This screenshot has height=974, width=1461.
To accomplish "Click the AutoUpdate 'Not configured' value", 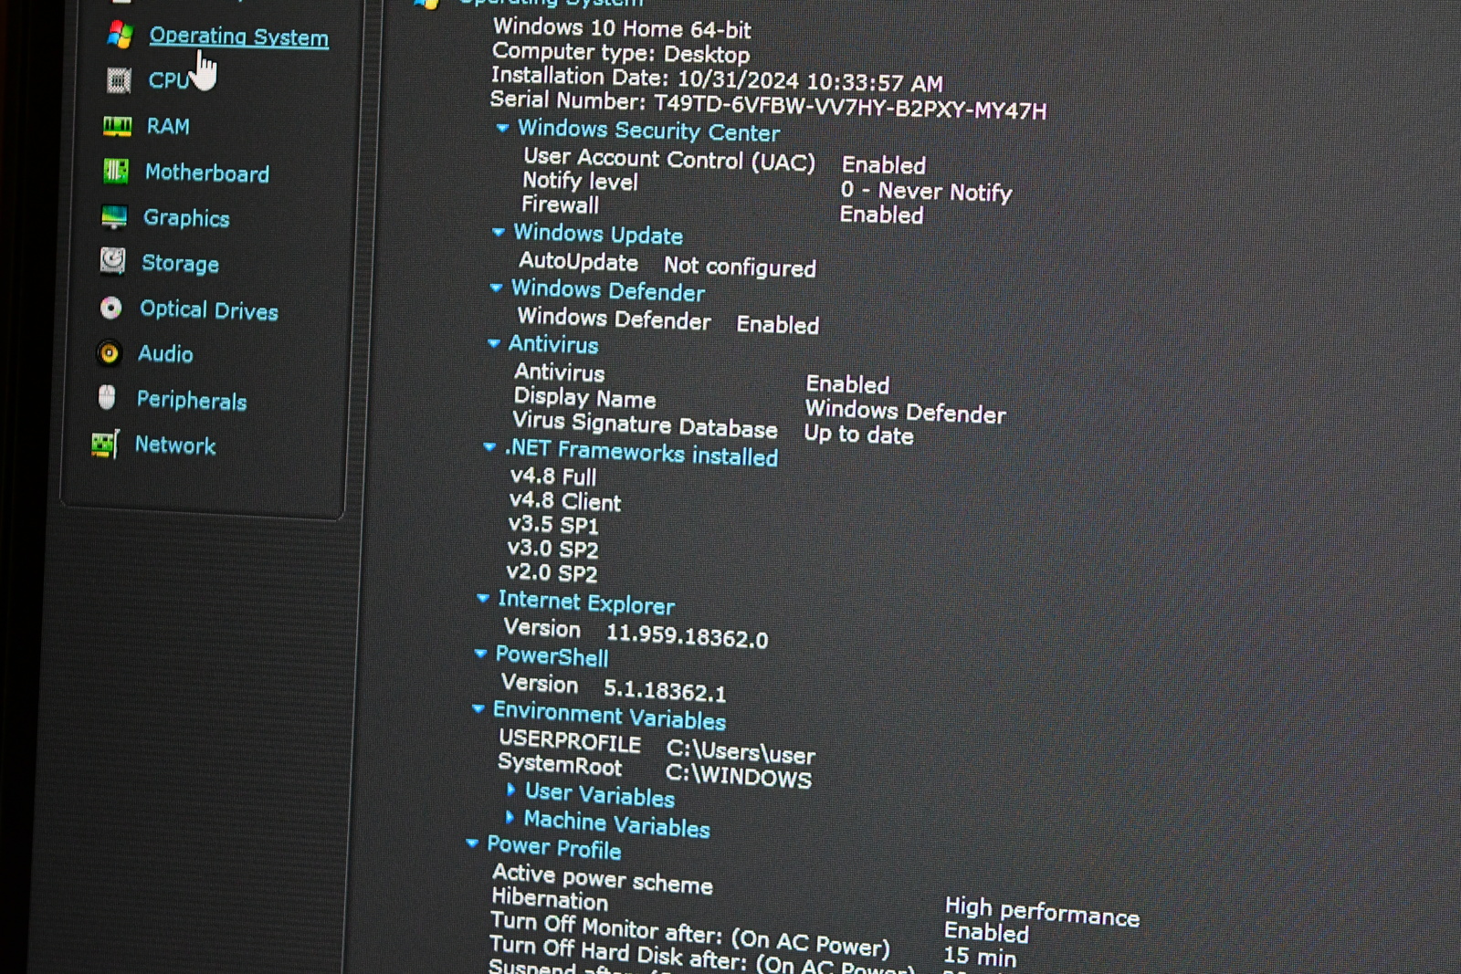I will (x=740, y=267).
